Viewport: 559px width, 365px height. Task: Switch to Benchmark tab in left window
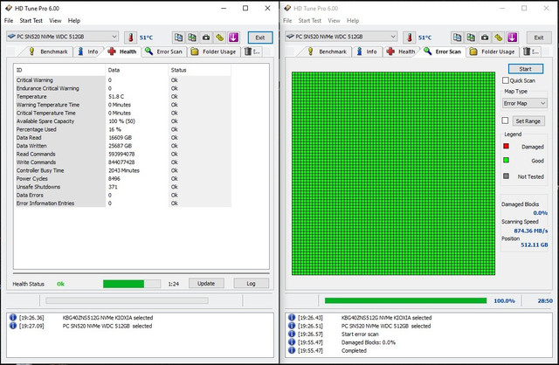click(x=49, y=52)
